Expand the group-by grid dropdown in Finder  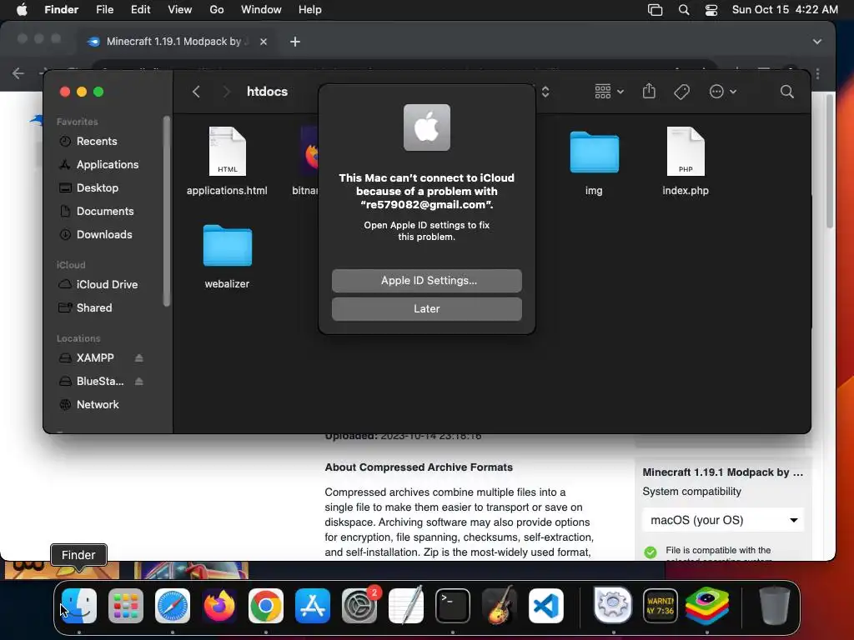tap(609, 92)
